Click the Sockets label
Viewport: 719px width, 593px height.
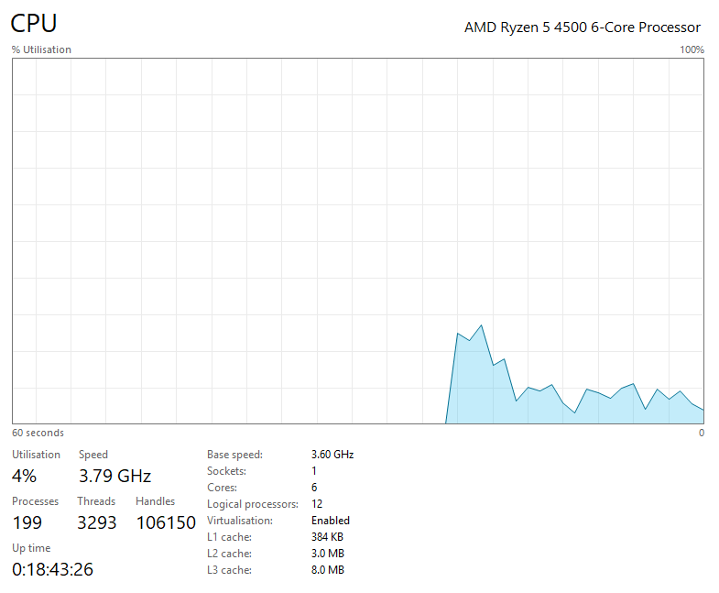227,471
